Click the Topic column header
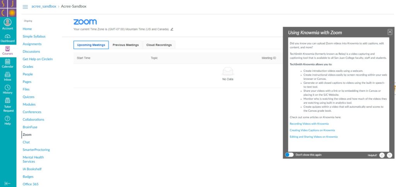396x187 pixels. point(154,58)
